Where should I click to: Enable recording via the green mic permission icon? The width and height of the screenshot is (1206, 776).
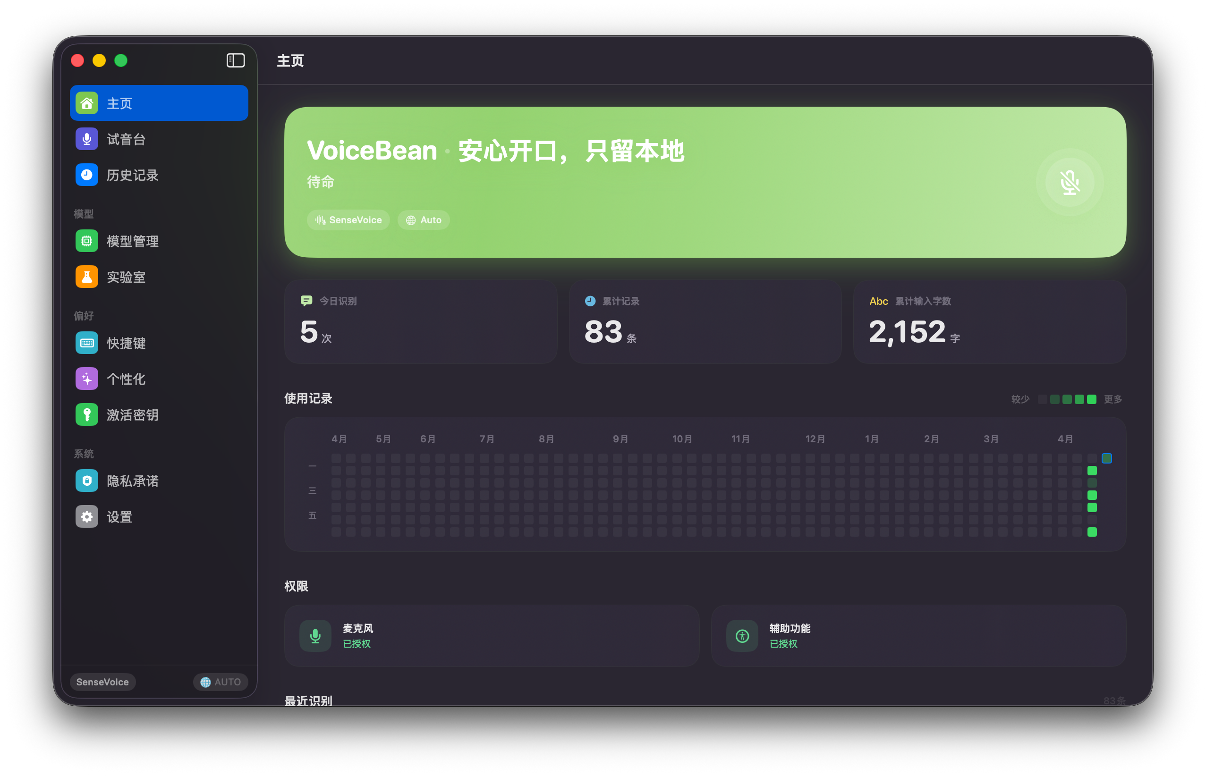[x=315, y=635]
